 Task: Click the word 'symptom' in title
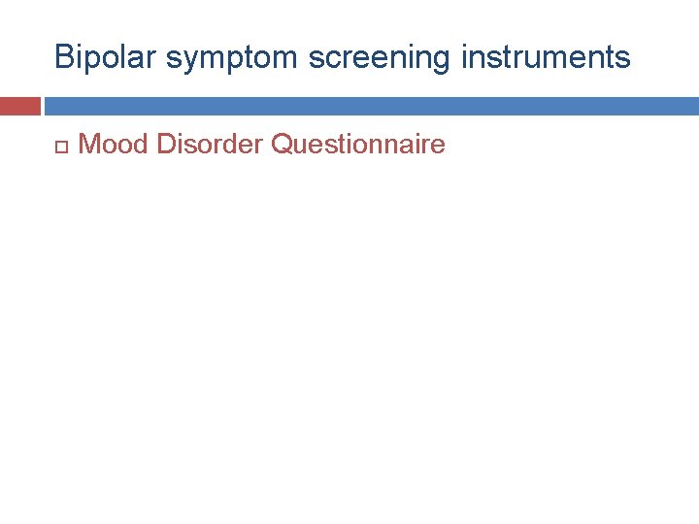[x=232, y=59]
